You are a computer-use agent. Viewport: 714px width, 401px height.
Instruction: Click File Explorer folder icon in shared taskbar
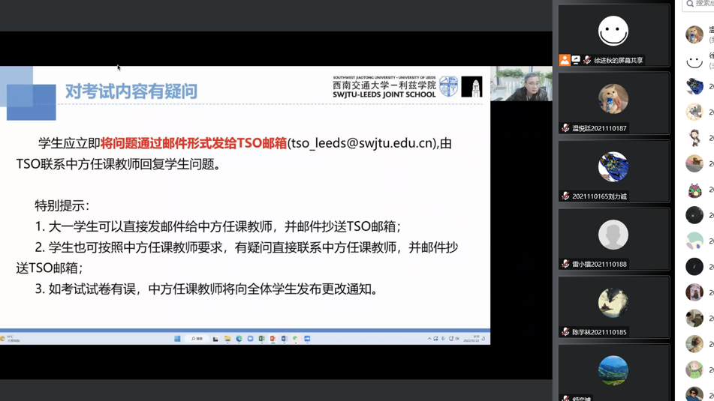[x=227, y=339]
